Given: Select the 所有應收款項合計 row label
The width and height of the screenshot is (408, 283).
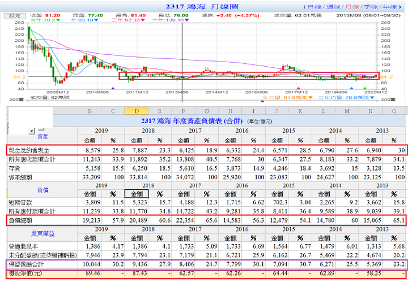Looking at the screenshot, I should [32, 159].
